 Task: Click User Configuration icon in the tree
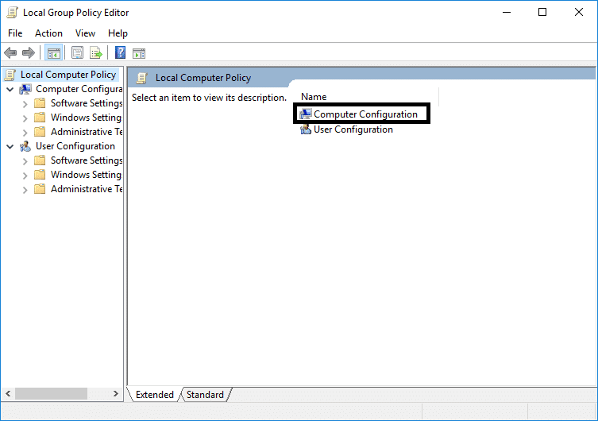[25, 146]
